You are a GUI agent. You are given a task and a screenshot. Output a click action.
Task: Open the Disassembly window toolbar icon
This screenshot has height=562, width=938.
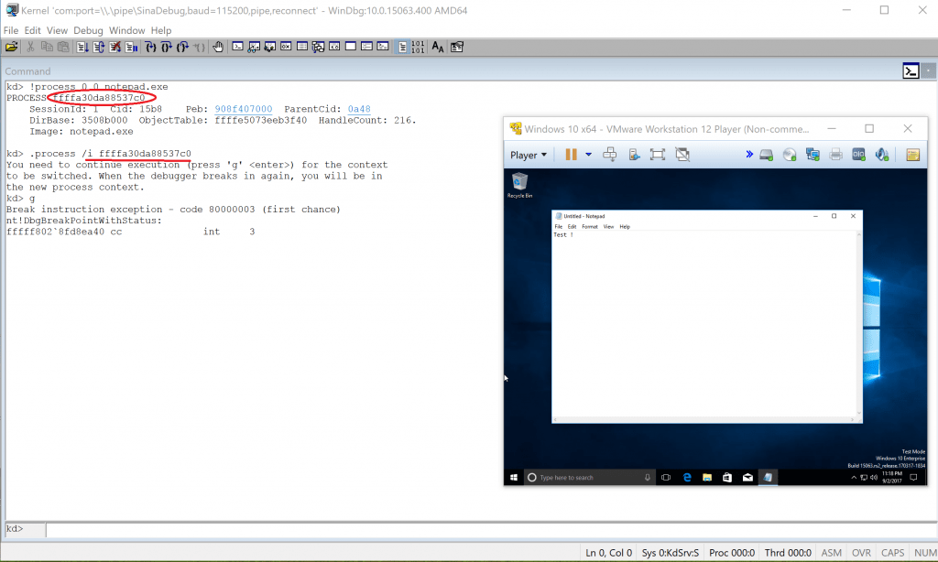[x=334, y=47]
